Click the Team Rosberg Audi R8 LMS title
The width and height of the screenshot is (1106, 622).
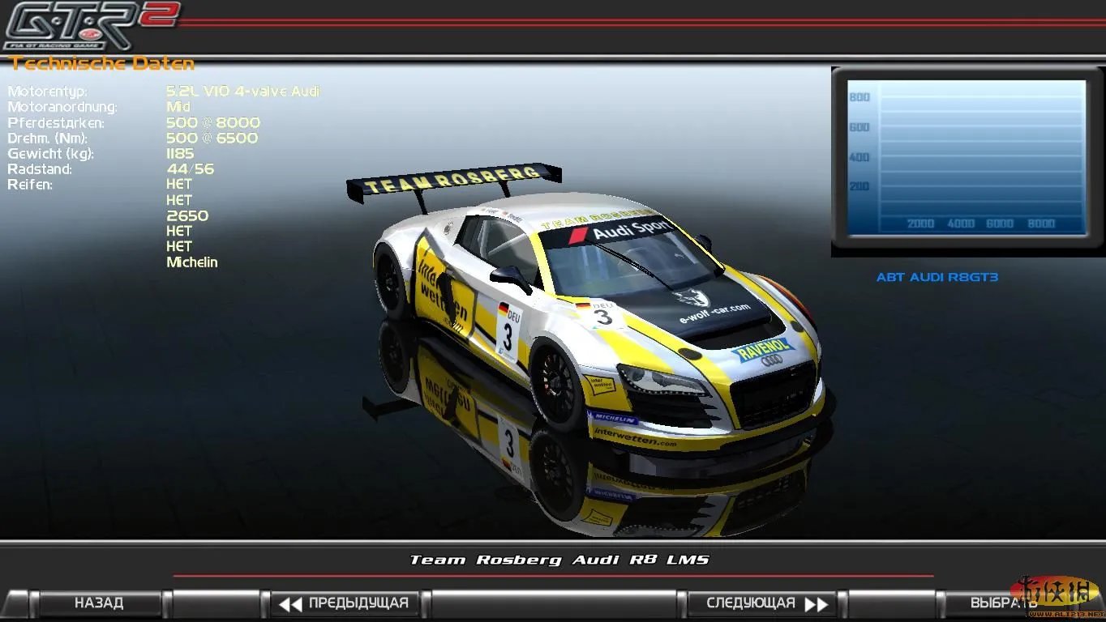[x=559, y=560]
